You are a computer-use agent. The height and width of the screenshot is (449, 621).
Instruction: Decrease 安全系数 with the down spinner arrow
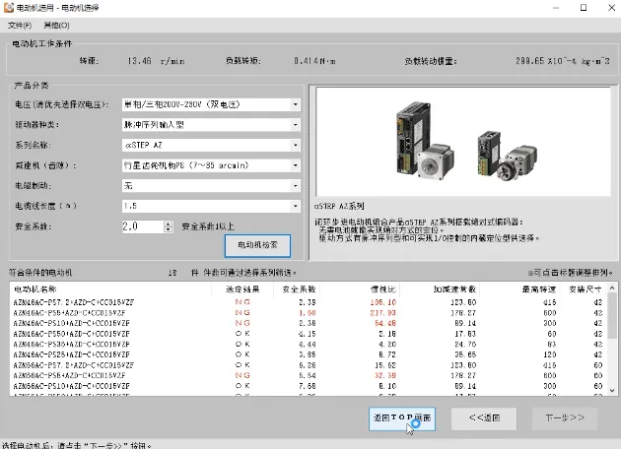tap(169, 229)
